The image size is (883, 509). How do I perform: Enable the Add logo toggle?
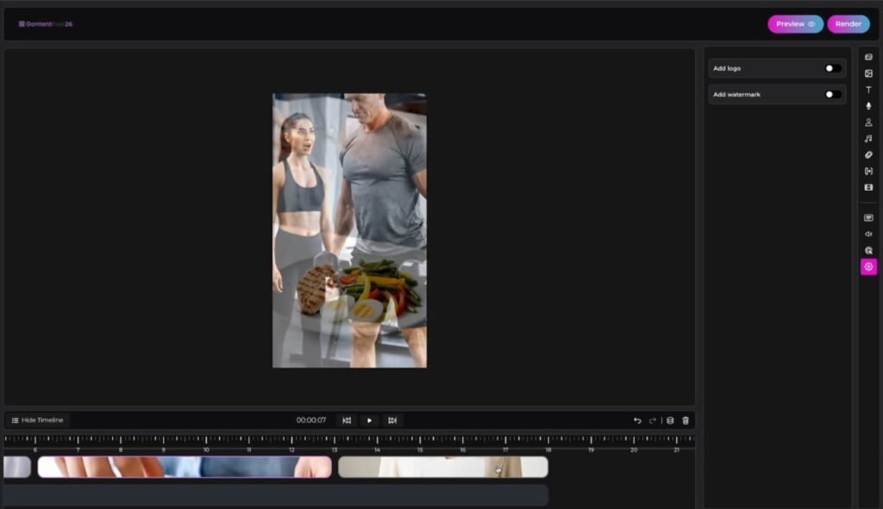coord(830,67)
